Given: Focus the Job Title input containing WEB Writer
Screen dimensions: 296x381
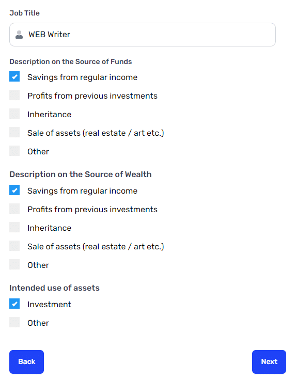Looking at the screenshot, I should click(143, 35).
